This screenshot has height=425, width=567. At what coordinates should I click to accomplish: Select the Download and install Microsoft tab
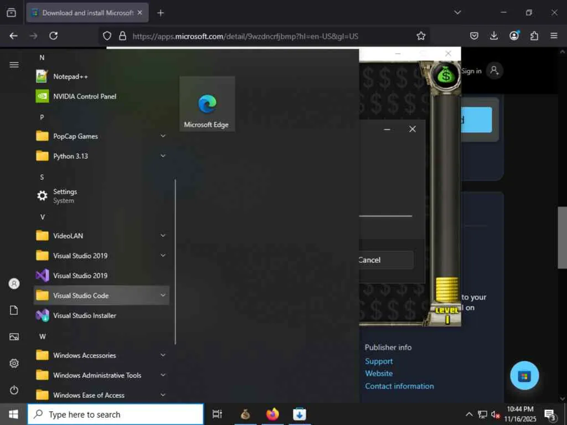87,13
